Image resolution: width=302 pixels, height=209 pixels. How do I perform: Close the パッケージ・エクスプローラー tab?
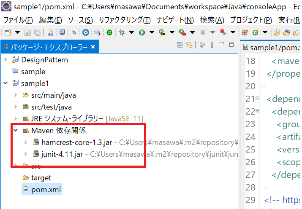click(93, 47)
